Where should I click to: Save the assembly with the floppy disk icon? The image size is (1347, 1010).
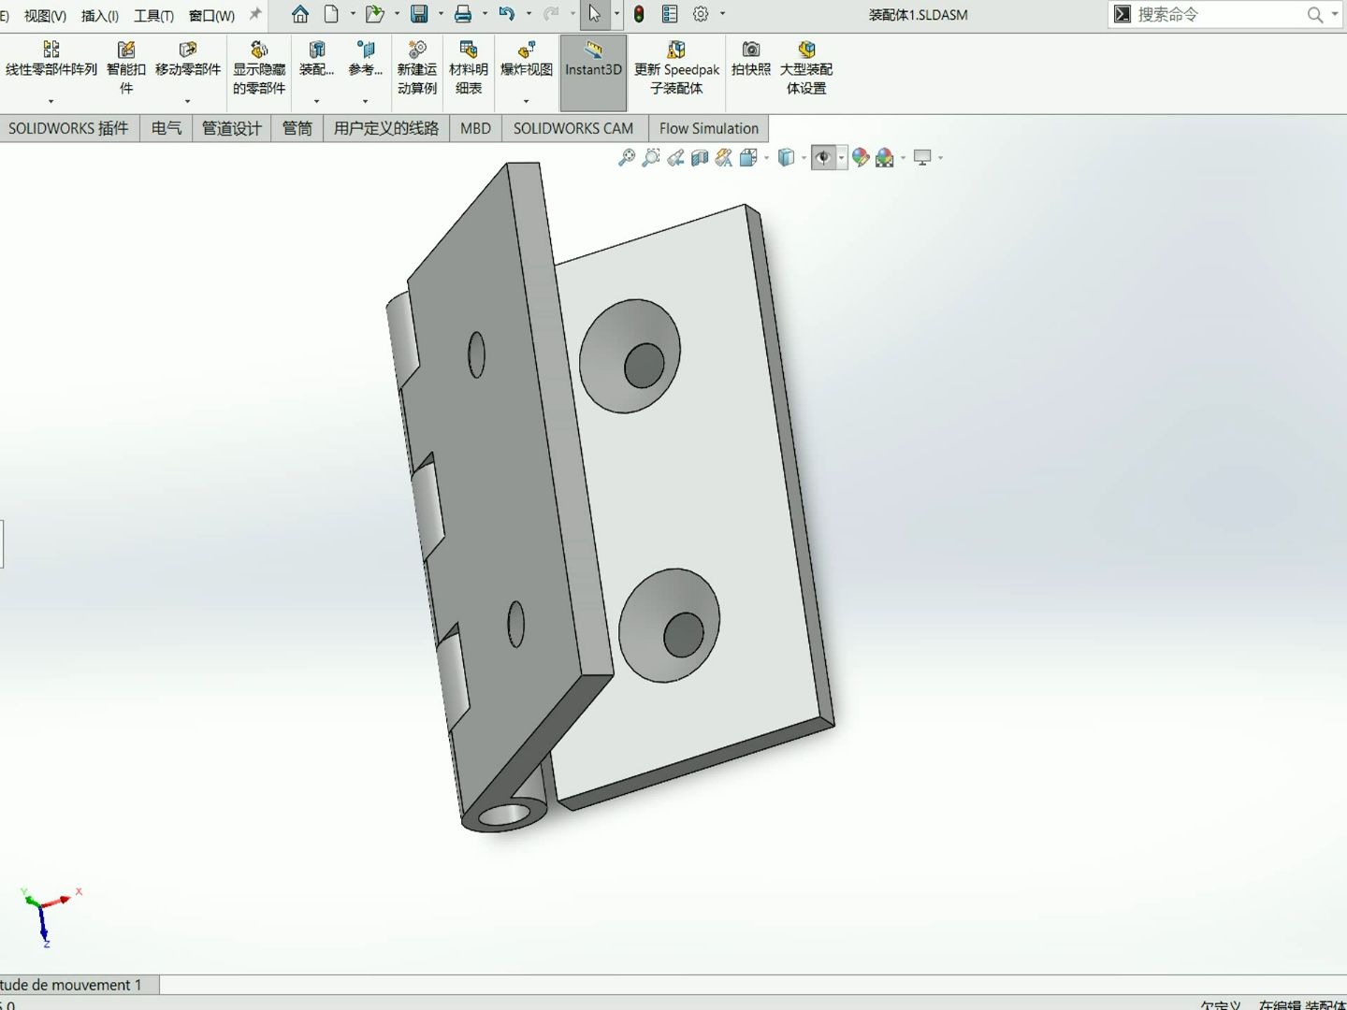pyautogui.click(x=419, y=14)
